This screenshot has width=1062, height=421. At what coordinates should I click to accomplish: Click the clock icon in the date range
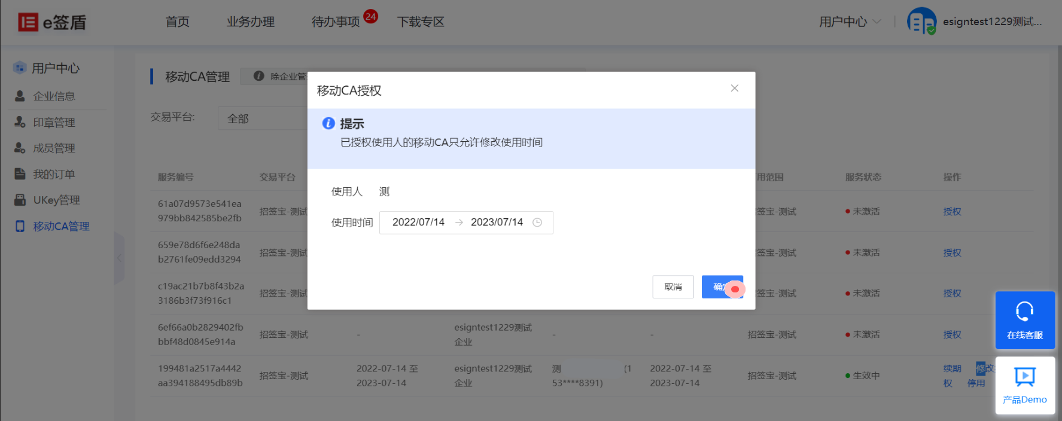537,222
